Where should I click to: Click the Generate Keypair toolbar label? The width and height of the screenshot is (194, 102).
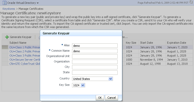point(21,37)
